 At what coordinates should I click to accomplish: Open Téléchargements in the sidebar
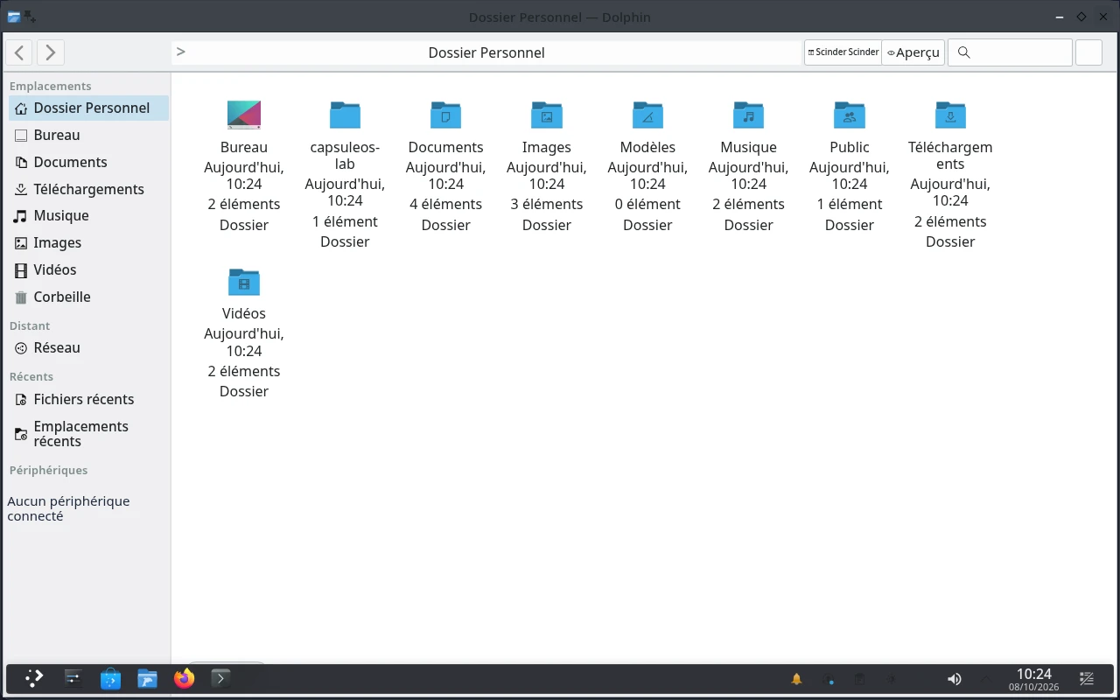pyautogui.click(x=88, y=189)
